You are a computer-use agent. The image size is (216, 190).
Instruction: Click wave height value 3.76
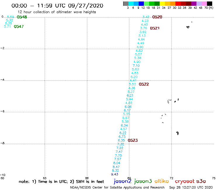pyautogui.click(x=144, y=28)
